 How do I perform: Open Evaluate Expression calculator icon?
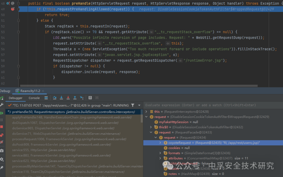tap(90, 98)
